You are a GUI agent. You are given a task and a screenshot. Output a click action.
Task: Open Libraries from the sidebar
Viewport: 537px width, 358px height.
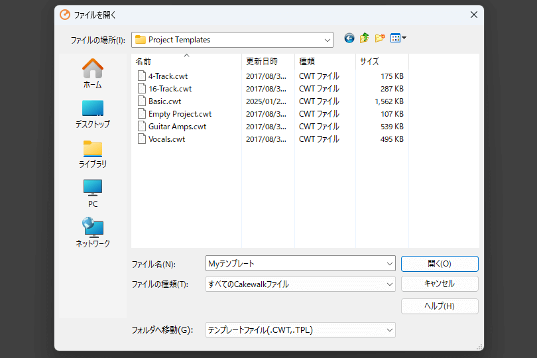(93, 153)
